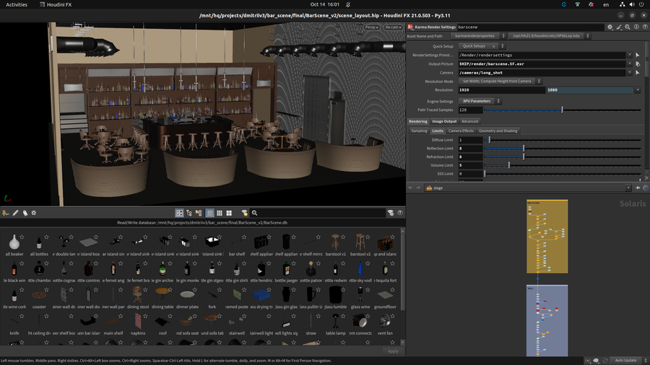Image resolution: width=650 pixels, height=365 pixels.
Task: Adjust the Path Traced Samples slider
Action: click(561, 110)
